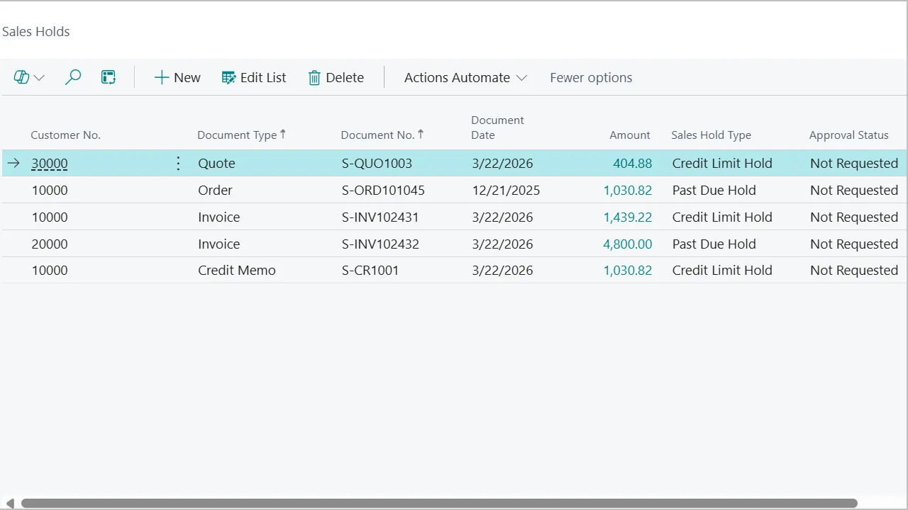Click the scrollbar left arrow
Viewport: 908px width, 510px height.
[10, 504]
